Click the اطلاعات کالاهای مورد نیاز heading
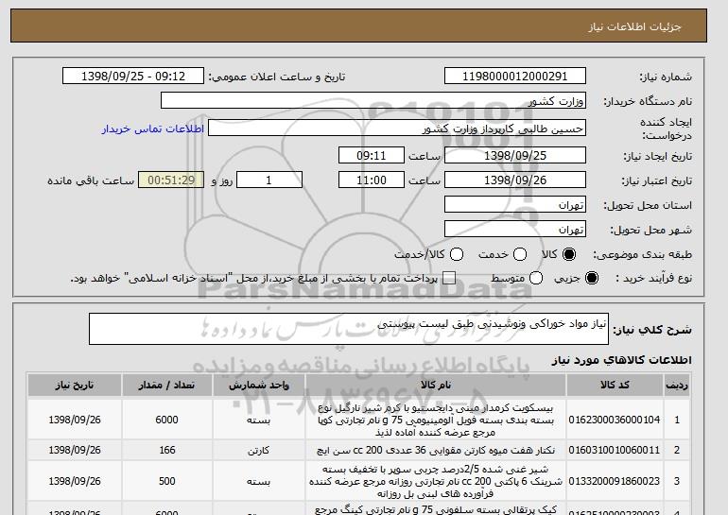This screenshot has height=515, width=728. point(621,360)
